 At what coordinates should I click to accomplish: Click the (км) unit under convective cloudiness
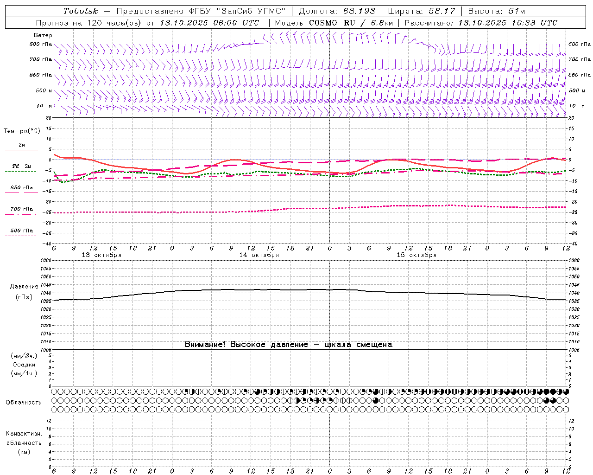click(24, 452)
